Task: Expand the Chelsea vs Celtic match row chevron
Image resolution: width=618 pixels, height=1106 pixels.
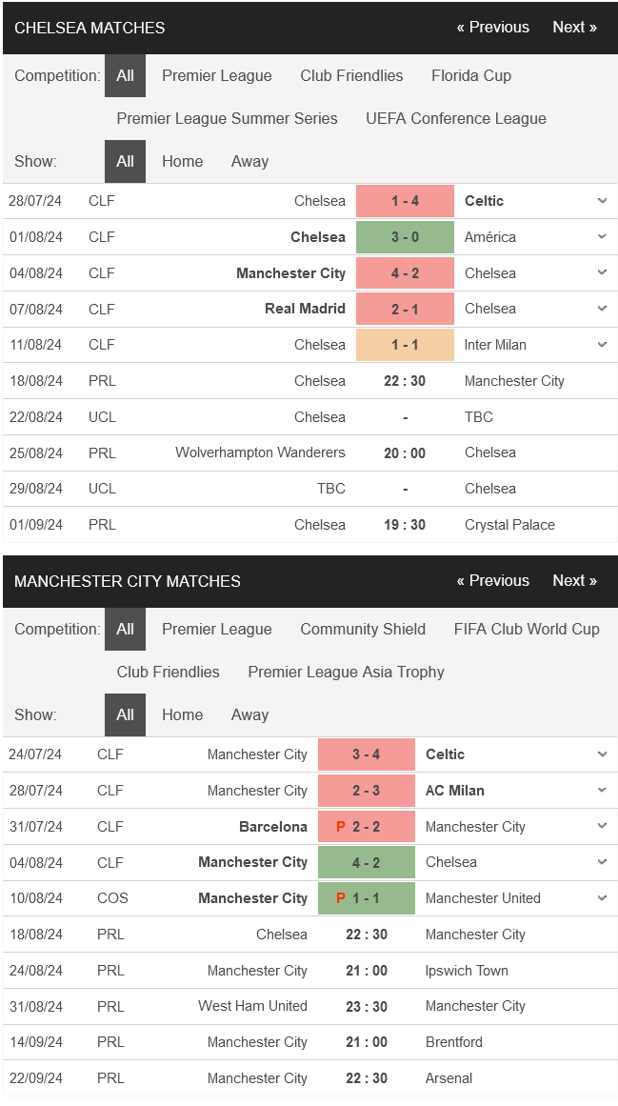Action: (x=602, y=201)
